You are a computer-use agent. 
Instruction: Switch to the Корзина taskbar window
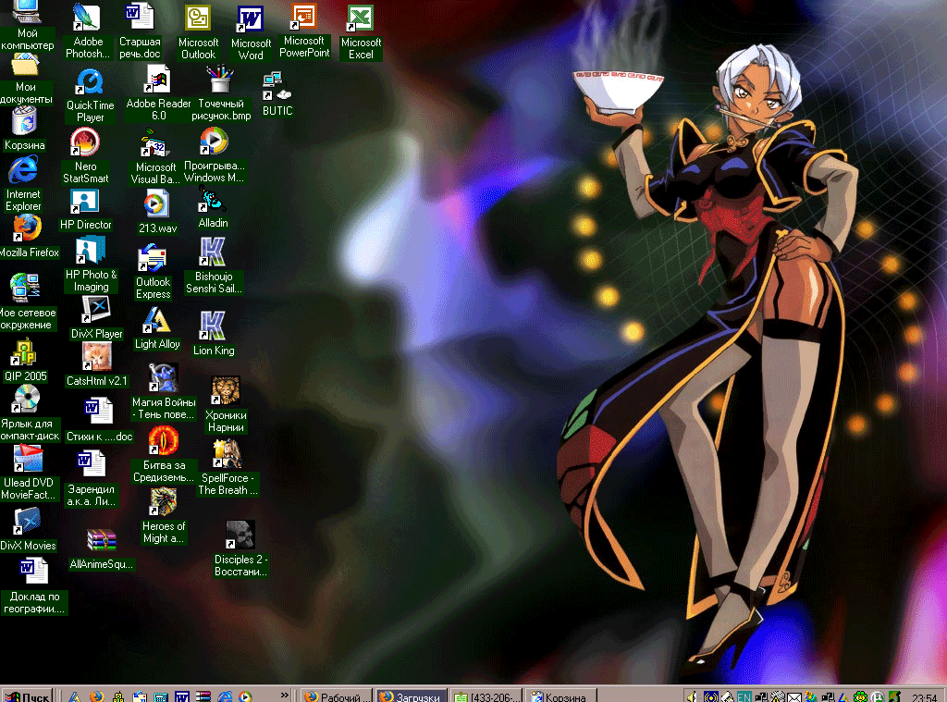click(x=561, y=696)
